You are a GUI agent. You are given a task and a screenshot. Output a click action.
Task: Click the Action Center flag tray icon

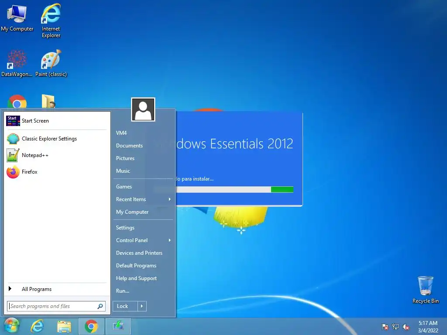385,327
